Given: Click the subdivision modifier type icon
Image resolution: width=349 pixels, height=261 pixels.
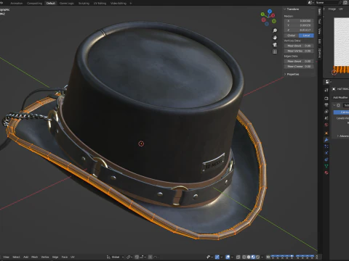Looking at the screenshot, I should pos(339,105).
